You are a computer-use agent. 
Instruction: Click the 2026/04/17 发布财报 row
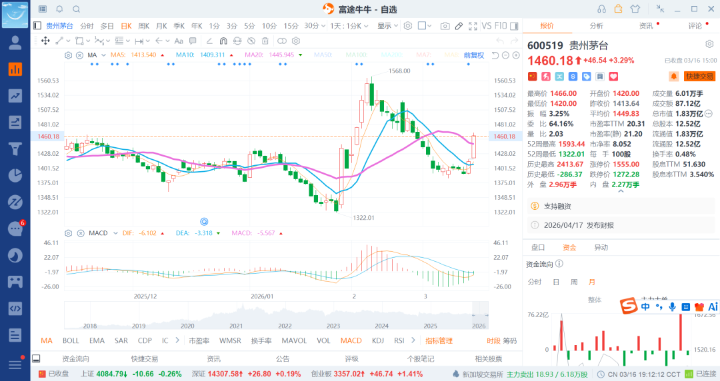click(621, 225)
